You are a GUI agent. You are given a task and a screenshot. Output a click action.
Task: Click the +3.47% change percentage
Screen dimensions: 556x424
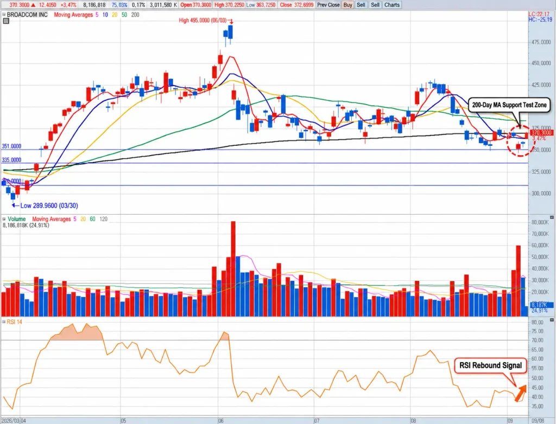pyautogui.click(x=68, y=5)
